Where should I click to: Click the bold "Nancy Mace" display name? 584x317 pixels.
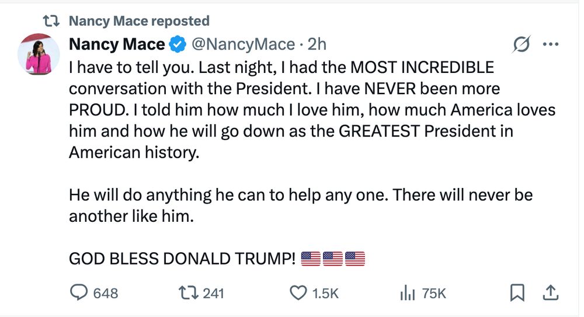tap(117, 44)
